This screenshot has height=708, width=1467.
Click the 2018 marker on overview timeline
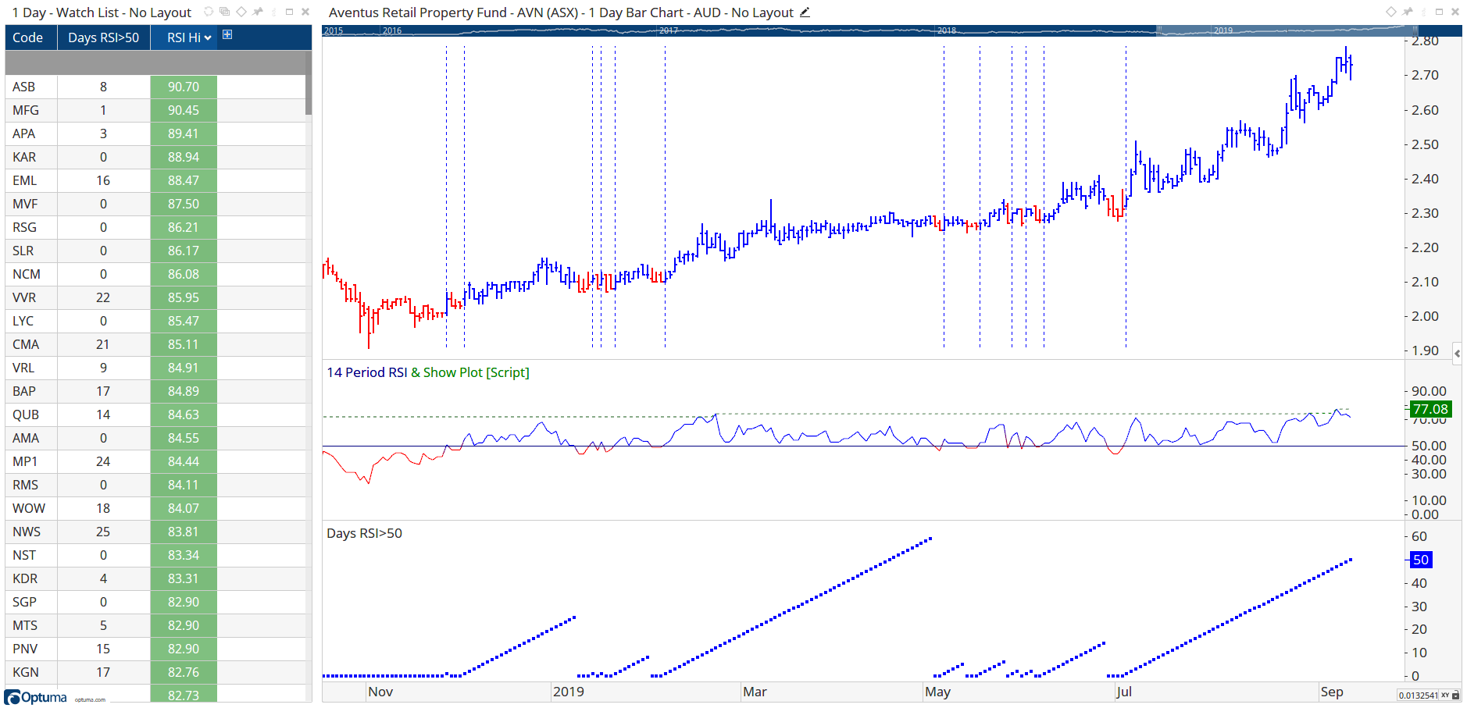(947, 30)
